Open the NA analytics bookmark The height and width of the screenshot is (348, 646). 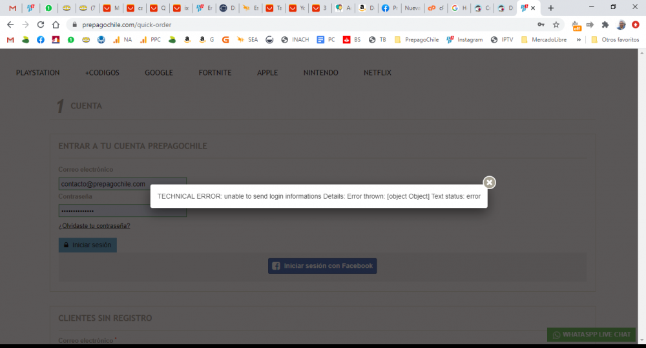coord(122,40)
